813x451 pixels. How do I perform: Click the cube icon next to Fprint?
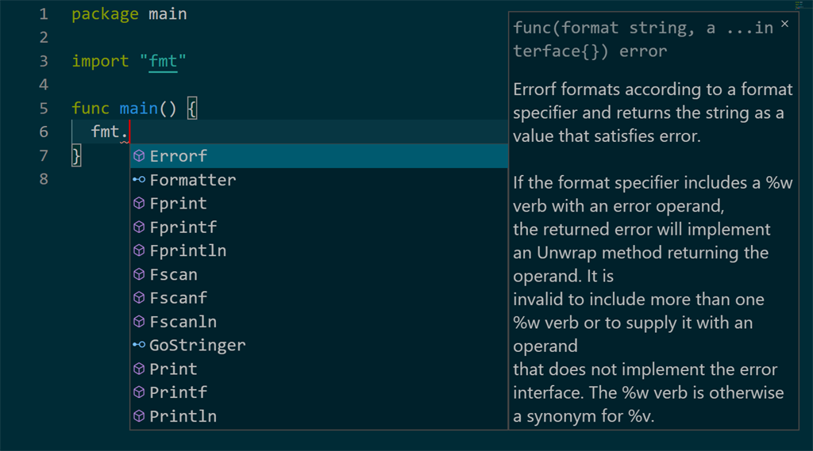139,204
